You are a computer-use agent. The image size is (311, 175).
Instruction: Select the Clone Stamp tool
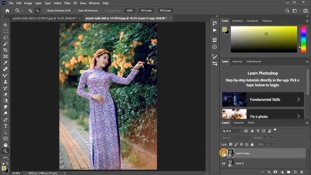[x=5, y=82]
